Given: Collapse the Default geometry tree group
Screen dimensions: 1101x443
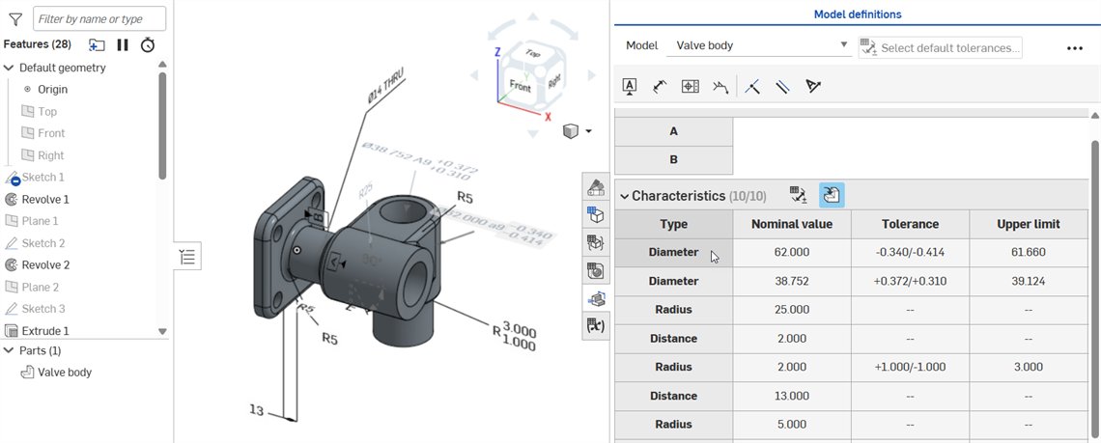Looking at the screenshot, I should tap(10, 68).
